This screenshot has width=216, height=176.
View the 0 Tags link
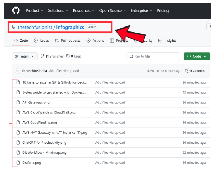[74, 56]
